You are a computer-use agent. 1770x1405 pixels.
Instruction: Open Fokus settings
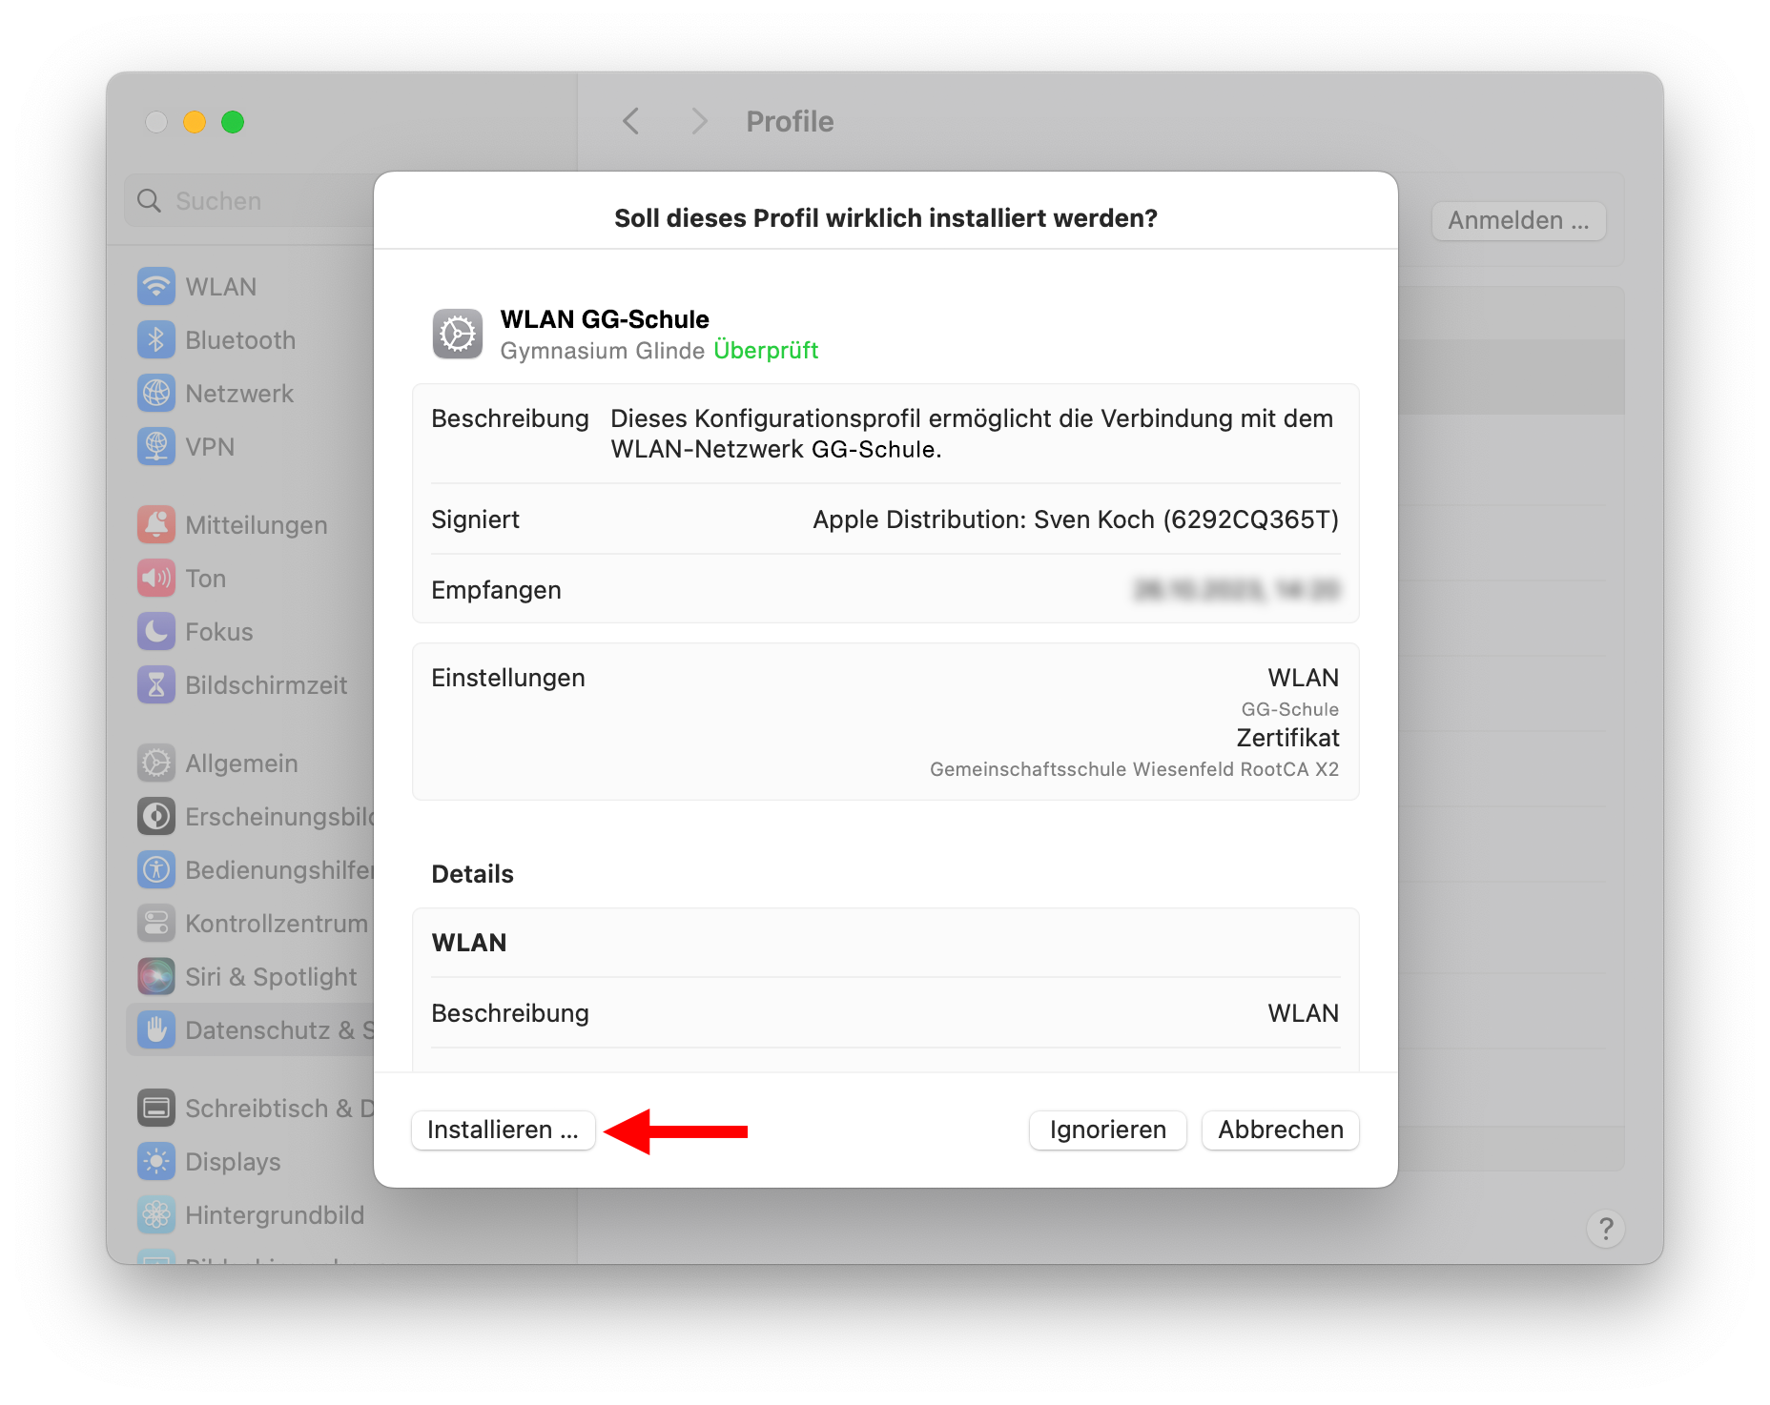(217, 631)
